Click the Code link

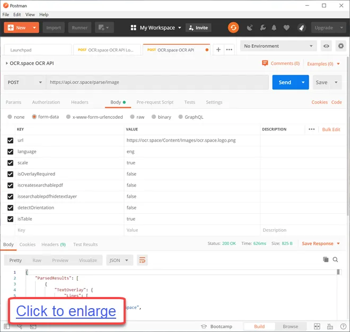coord(336,102)
